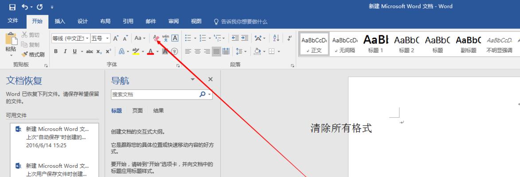This screenshot has height=177, width=520.
Task: Toggle Superscript formatting
Action: (108, 51)
